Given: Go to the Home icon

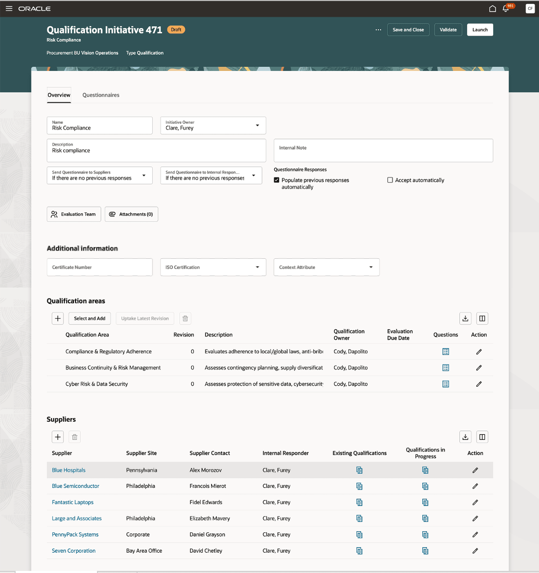Looking at the screenshot, I should click(x=492, y=9).
